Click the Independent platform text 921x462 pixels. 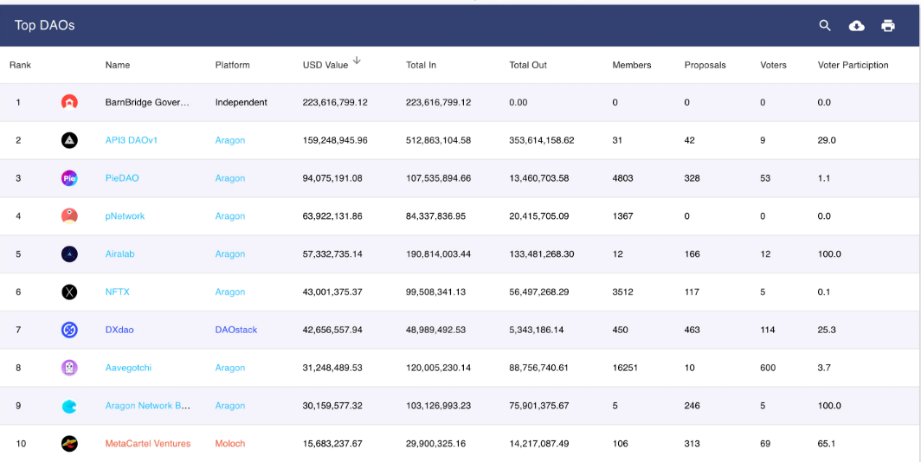coord(241,102)
